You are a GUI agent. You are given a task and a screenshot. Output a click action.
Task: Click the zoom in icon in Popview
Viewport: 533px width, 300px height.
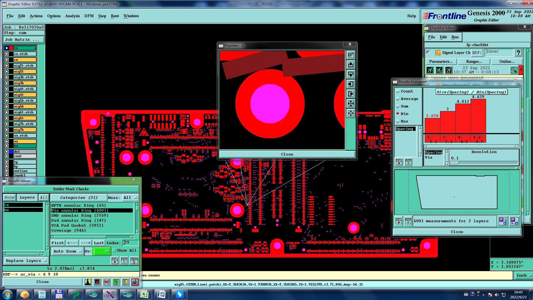[351, 104]
